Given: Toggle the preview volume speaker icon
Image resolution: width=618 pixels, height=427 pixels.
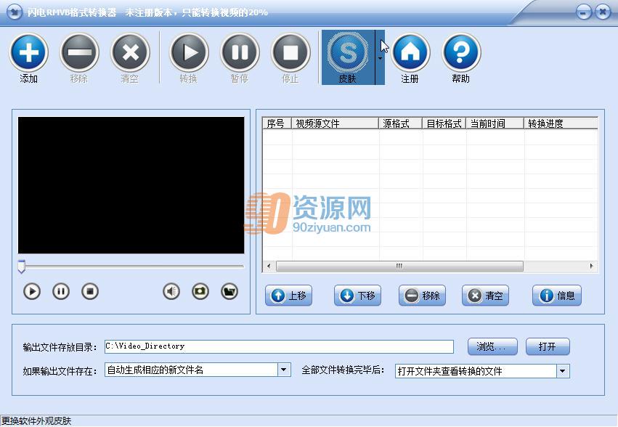Looking at the screenshot, I should [171, 292].
